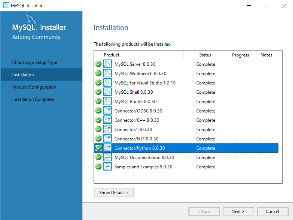Image resolution: width=293 pixels, height=220 pixels.
Task: Click the Connector/Python 8.0.30 product icon
Action: (x=108, y=148)
